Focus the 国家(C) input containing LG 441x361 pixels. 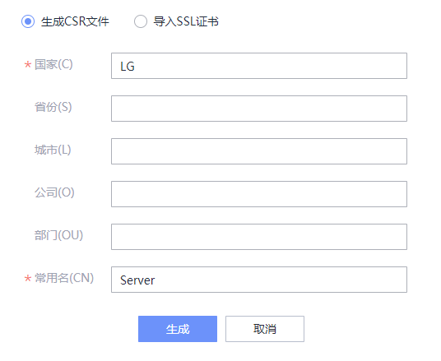(259, 66)
